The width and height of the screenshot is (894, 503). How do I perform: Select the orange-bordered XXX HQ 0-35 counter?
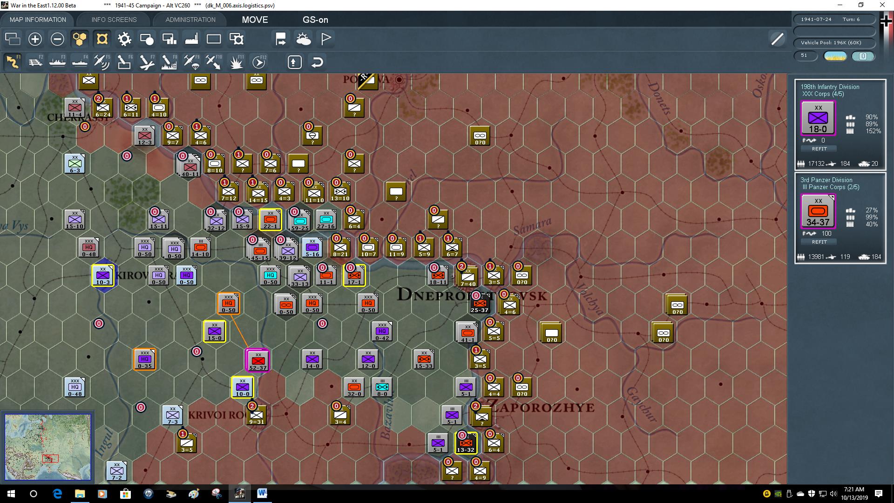(145, 360)
